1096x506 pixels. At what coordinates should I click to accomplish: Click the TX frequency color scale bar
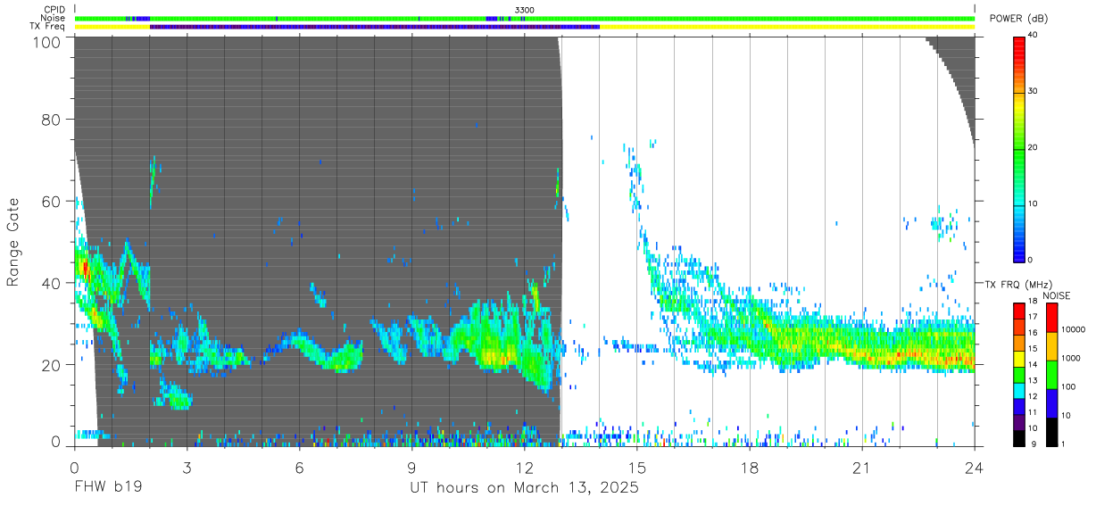click(x=1019, y=374)
